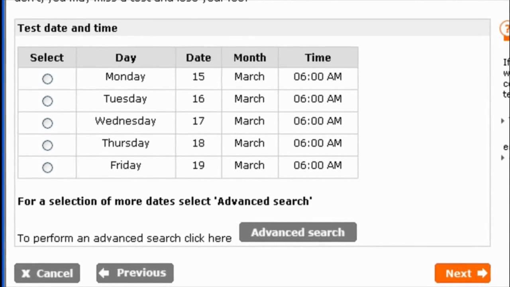
Task: Select the Friday 19 March radio button
Action: [47, 168]
